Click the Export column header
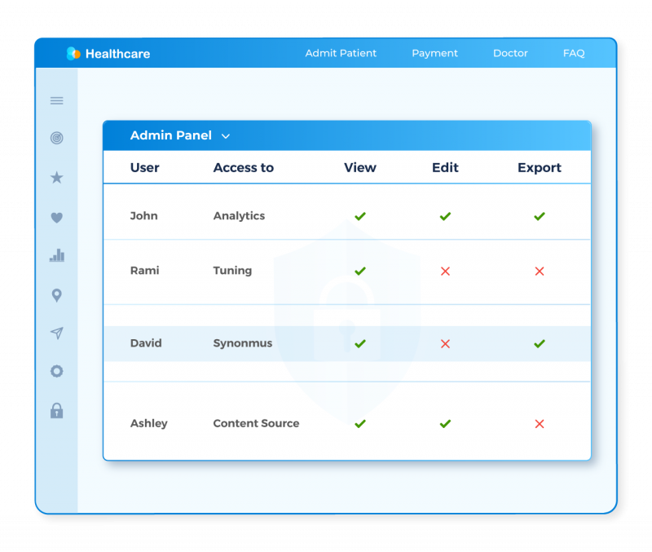 click(x=540, y=168)
